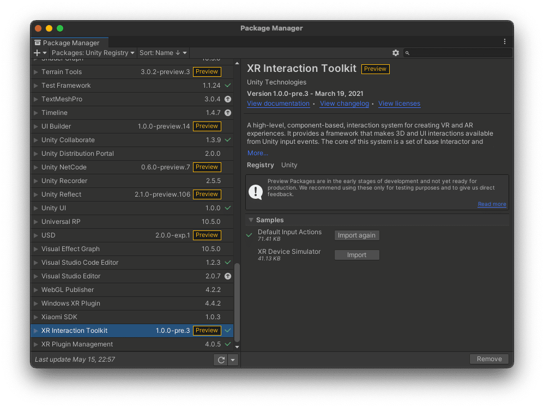Click the macOS green fullscreen button

point(60,28)
